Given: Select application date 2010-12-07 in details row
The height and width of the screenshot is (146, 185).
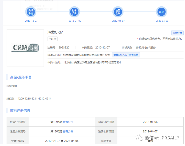Looking at the screenshot, I should (x=103, y=48).
